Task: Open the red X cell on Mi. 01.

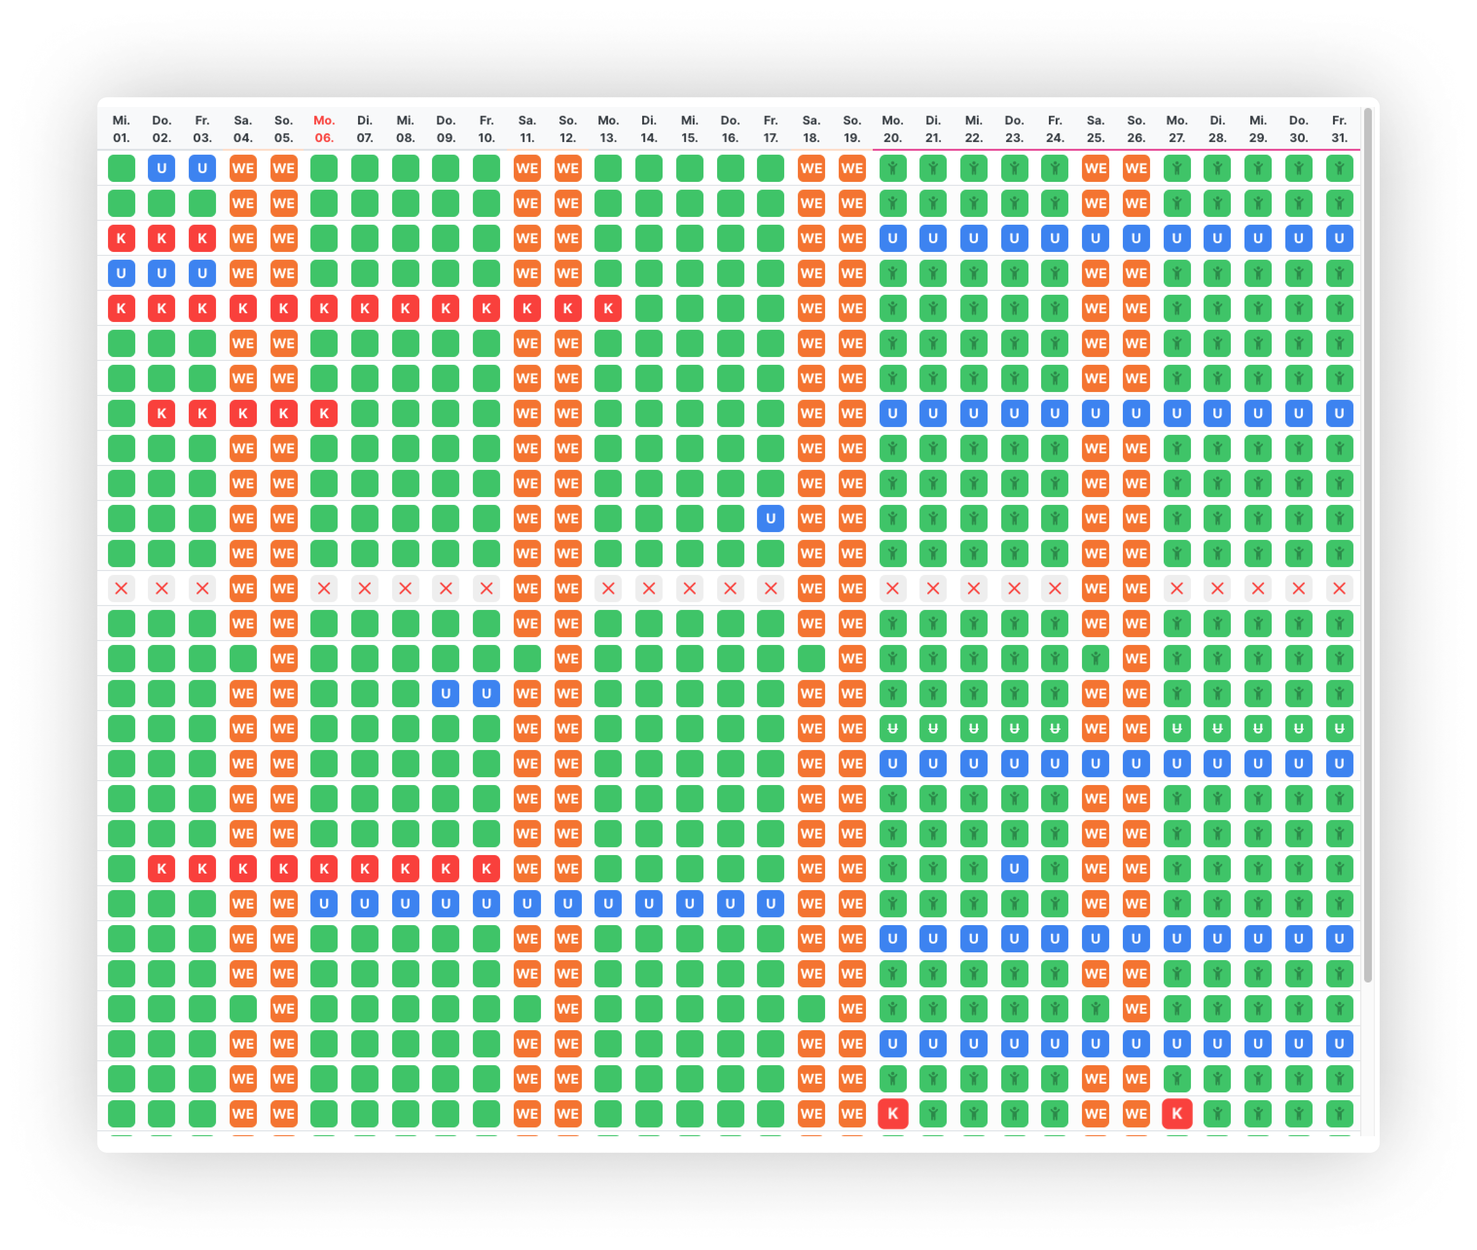Action: tap(121, 589)
